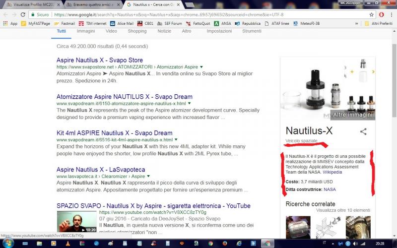Select the Immagini search tab
397x248 pixels.
(86, 31)
